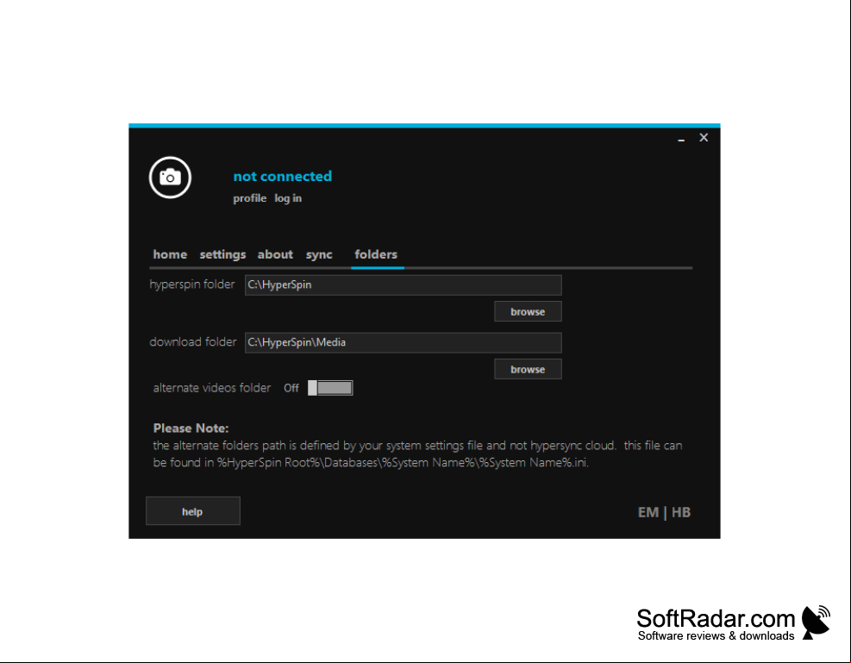Browse for the hyperspin folder
The image size is (851, 663).
pos(528,311)
